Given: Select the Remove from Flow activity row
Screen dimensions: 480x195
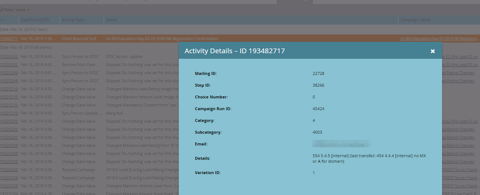Looking at the screenshot, I should [89, 65].
